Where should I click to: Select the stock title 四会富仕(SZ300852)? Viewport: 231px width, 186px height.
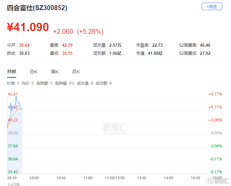(37, 8)
